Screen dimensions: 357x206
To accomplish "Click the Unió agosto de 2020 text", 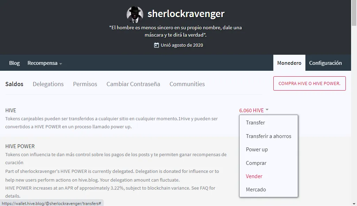I will pos(182,45).
